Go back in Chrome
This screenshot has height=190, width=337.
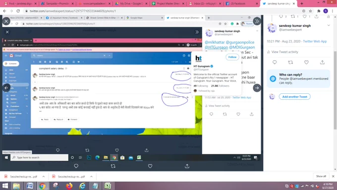click(4, 11)
